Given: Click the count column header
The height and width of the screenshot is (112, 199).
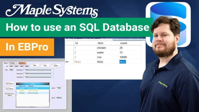Looking at the screenshot, I should tap(130, 43).
